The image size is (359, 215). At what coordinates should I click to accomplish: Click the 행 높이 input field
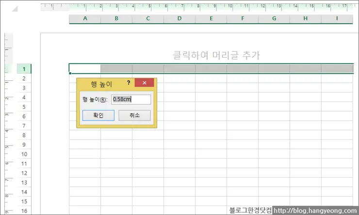coord(131,99)
